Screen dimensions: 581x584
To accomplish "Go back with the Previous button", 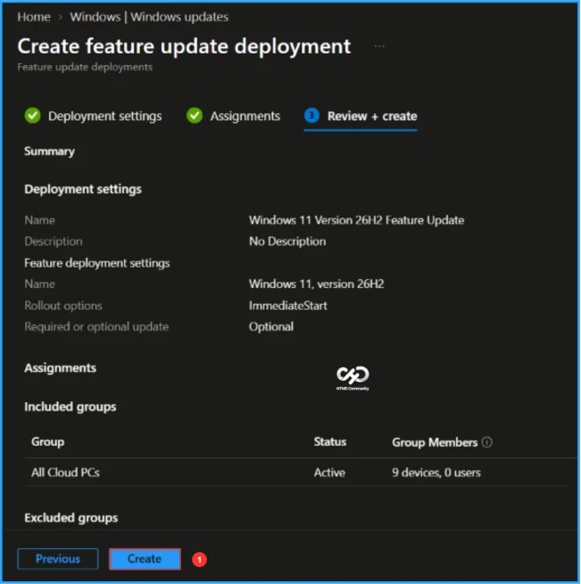I will [x=58, y=559].
